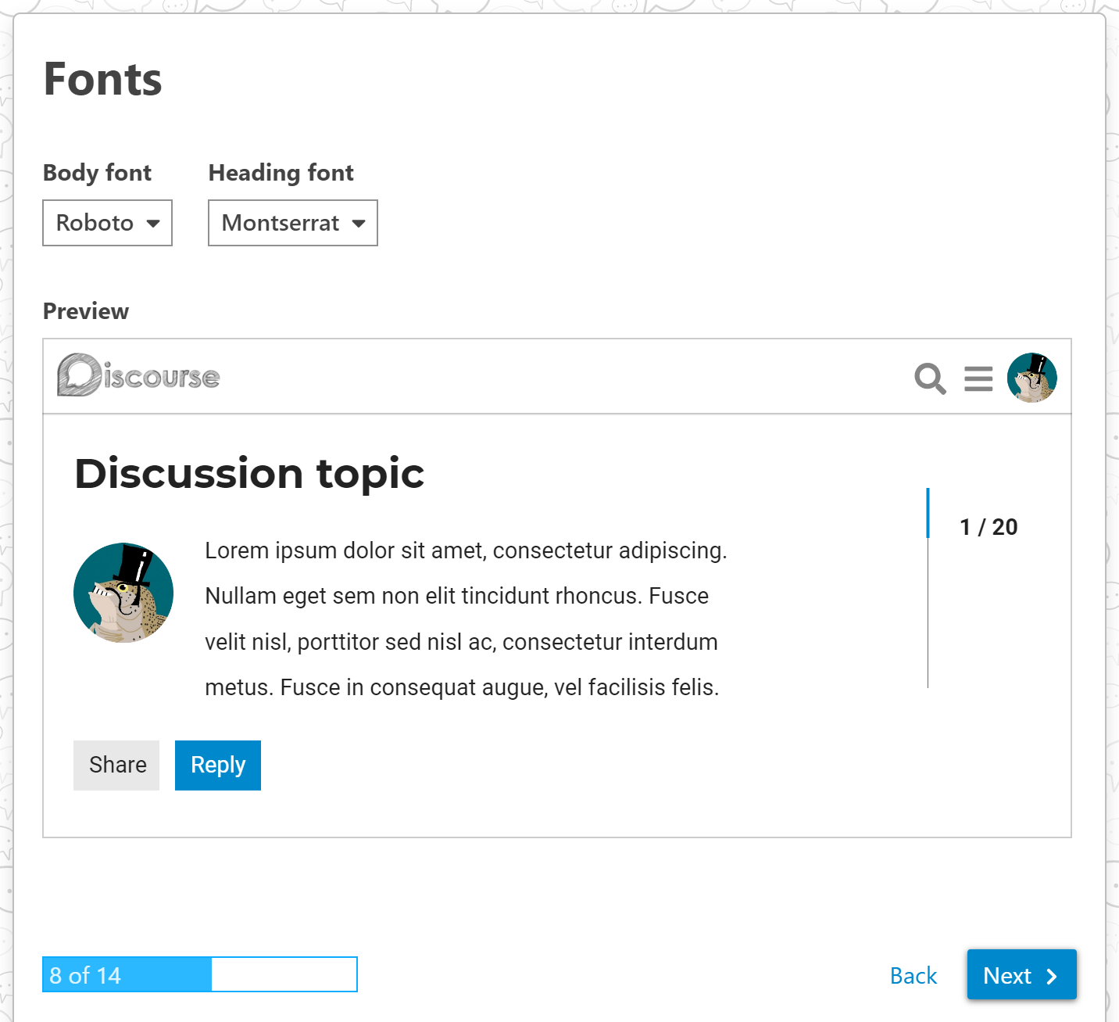
Task: Click the 'Body font' label
Action: [97, 173]
